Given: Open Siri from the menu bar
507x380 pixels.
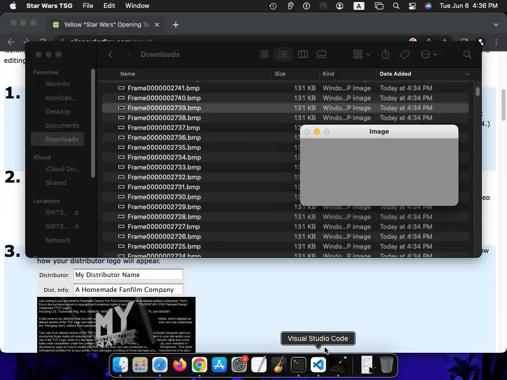Looking at the screenshot, I should 428,6.
